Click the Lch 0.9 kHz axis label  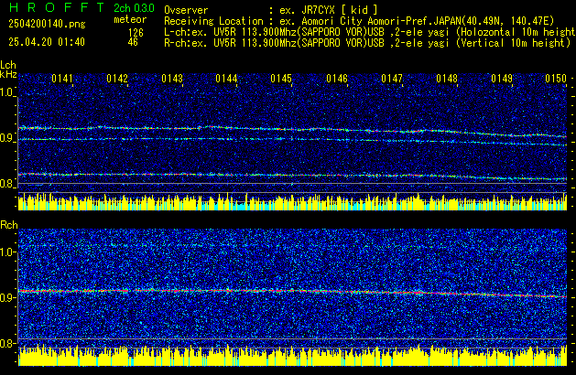(7, 138)
